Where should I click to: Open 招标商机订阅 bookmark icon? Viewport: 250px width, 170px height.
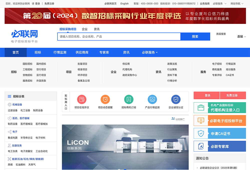point(129,99)
